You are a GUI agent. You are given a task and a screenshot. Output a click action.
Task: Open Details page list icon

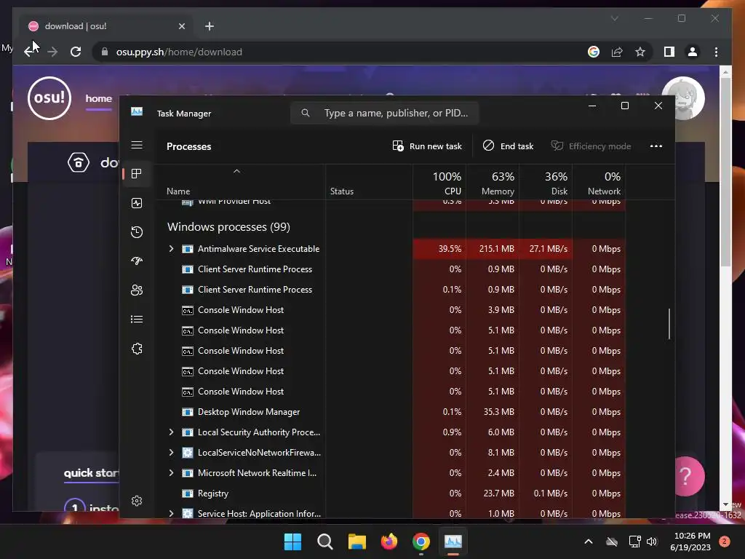[137, 319]
